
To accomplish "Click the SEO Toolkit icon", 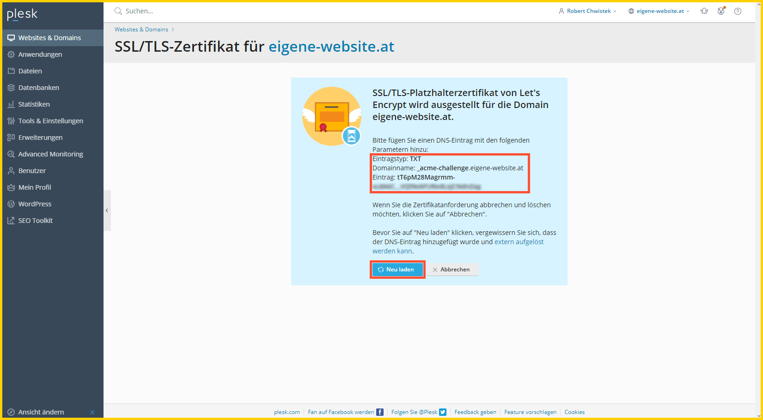I will [11, 221].
